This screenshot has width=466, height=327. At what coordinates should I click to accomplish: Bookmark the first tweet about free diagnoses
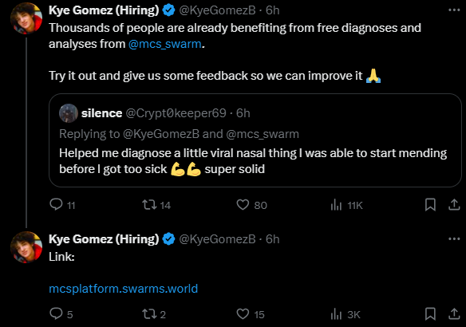coord(430,205)
